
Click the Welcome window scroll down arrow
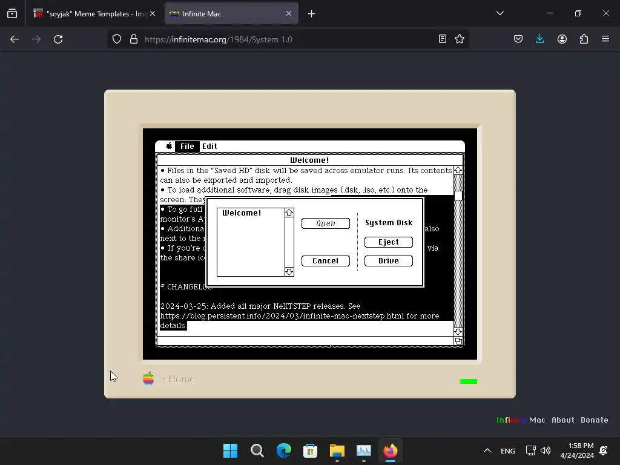pyautogui.click(x=458, y=332)
